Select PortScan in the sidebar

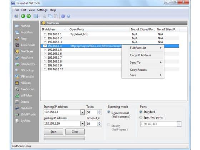coord(24,51)
